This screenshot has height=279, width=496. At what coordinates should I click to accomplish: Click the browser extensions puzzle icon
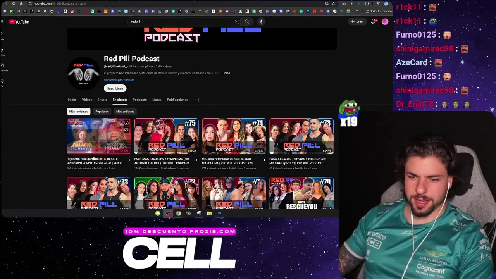(x=367, y=3)
